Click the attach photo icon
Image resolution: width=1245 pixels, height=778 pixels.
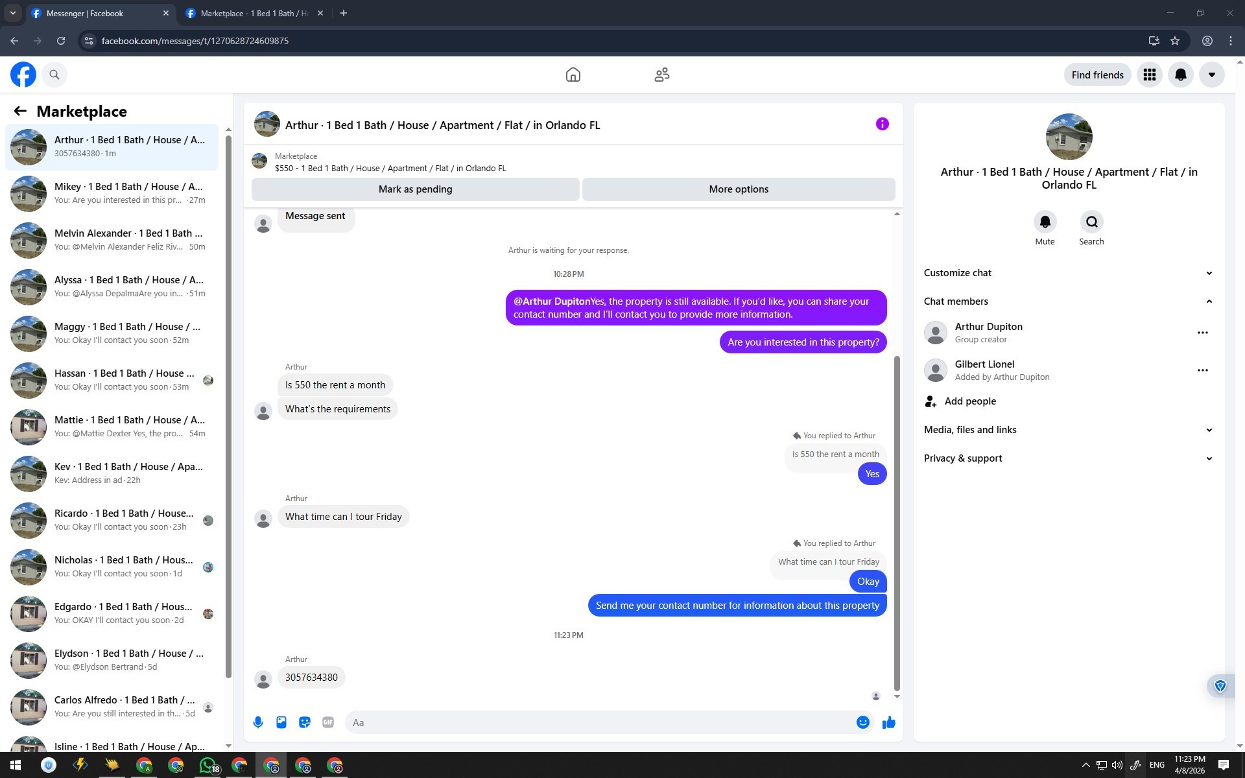[x=281, y=722]
